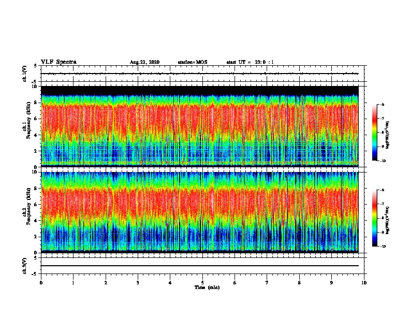Click the flat ch.3 voltage trace line
This screenshot has width=410, height=317.
(x=199, y=266)
